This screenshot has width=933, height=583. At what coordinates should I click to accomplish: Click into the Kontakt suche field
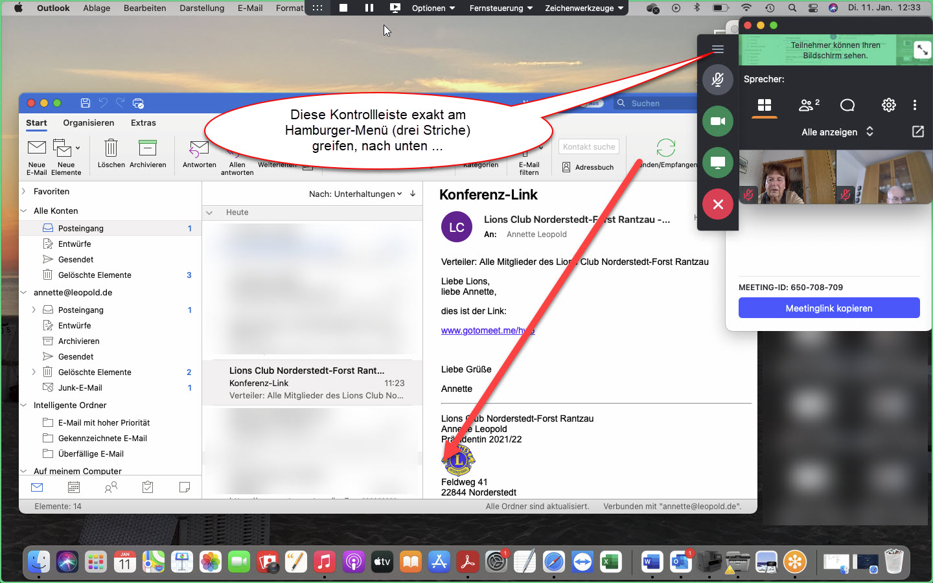[x=589, y=147]
